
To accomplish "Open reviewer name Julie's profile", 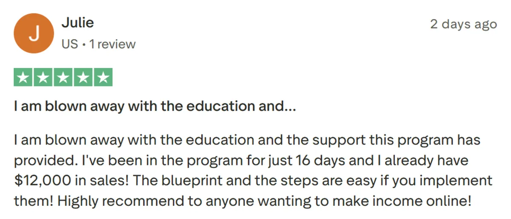I will coord(78,23).
